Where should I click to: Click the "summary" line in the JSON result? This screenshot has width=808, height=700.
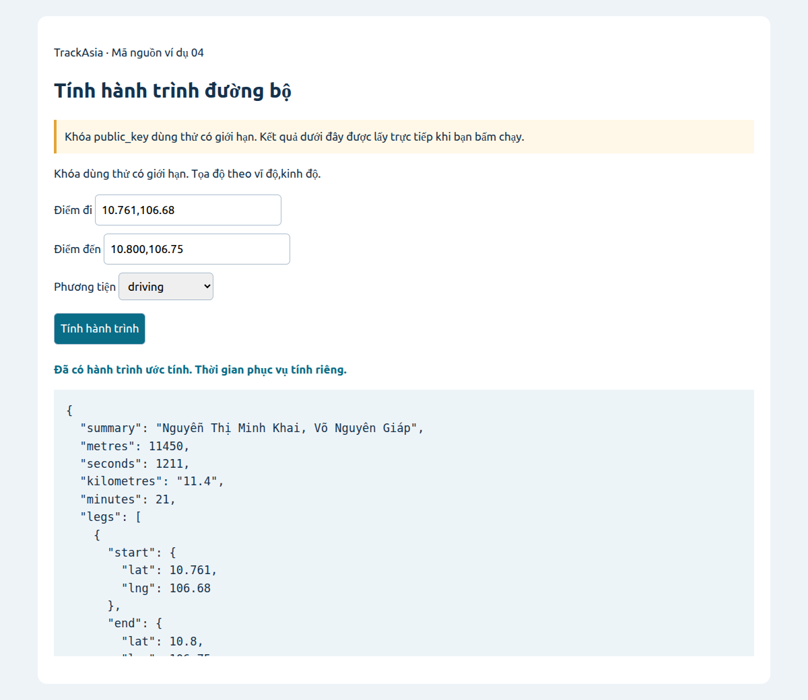pyautogui.click(x=252, y=428)
